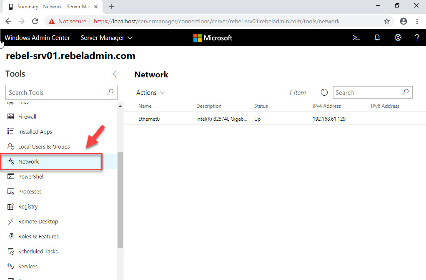426x280 pixels.
Task: Open Windows Admin Center settings gear
Action: point(398,37)
